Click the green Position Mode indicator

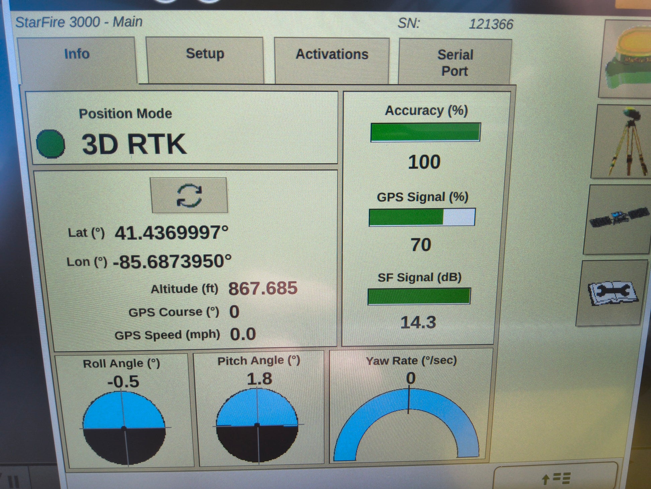[51, 144]
